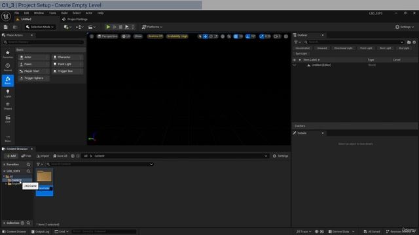The image size is (419, 235).
Task: Toggle the Directional Light Outliner filter
Action: click(x=343, y=48)
